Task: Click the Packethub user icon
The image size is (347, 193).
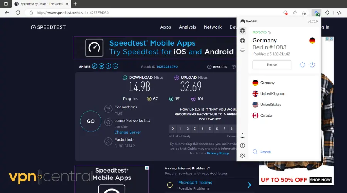Action: [108, 141]
